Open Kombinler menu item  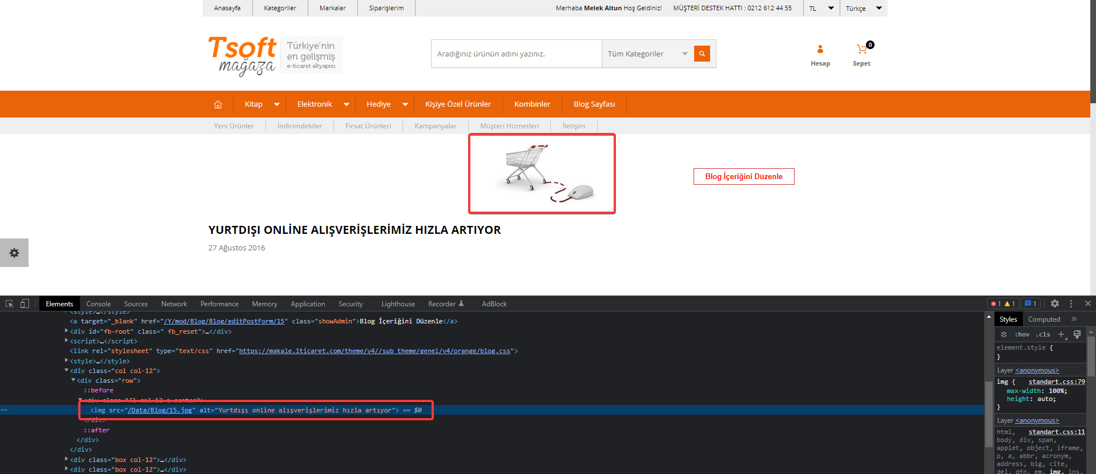(x=532, y=104)
